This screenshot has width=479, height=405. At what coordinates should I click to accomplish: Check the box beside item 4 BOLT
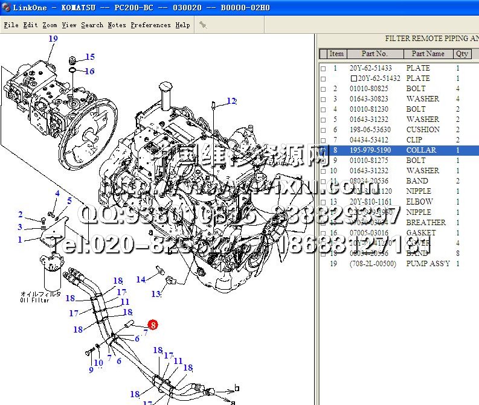(323, 110)
